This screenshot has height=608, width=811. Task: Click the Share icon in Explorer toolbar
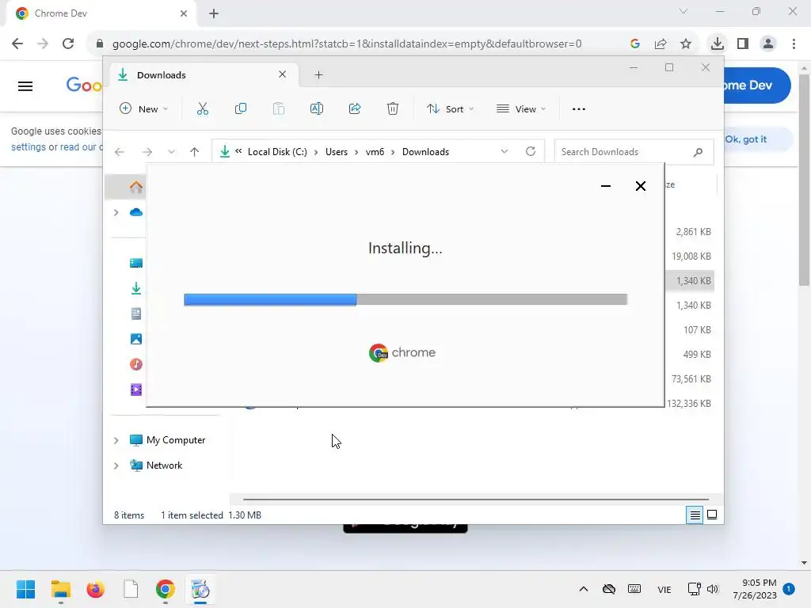click(355, 108)
